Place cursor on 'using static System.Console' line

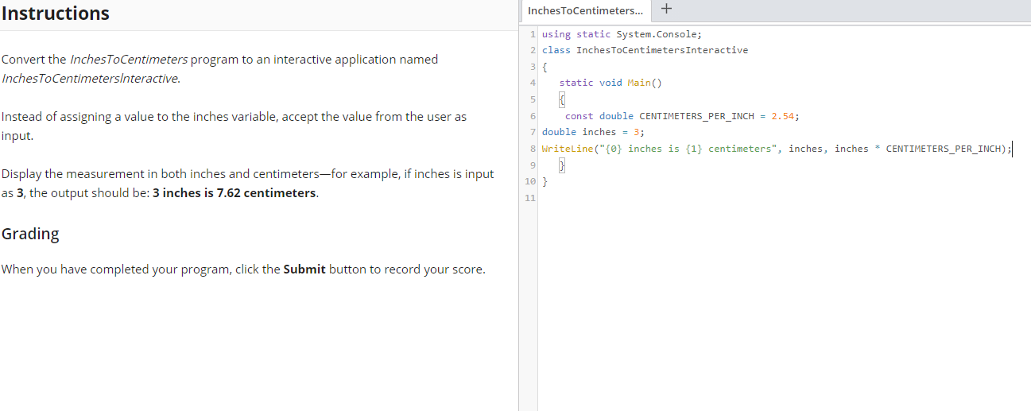622,33
